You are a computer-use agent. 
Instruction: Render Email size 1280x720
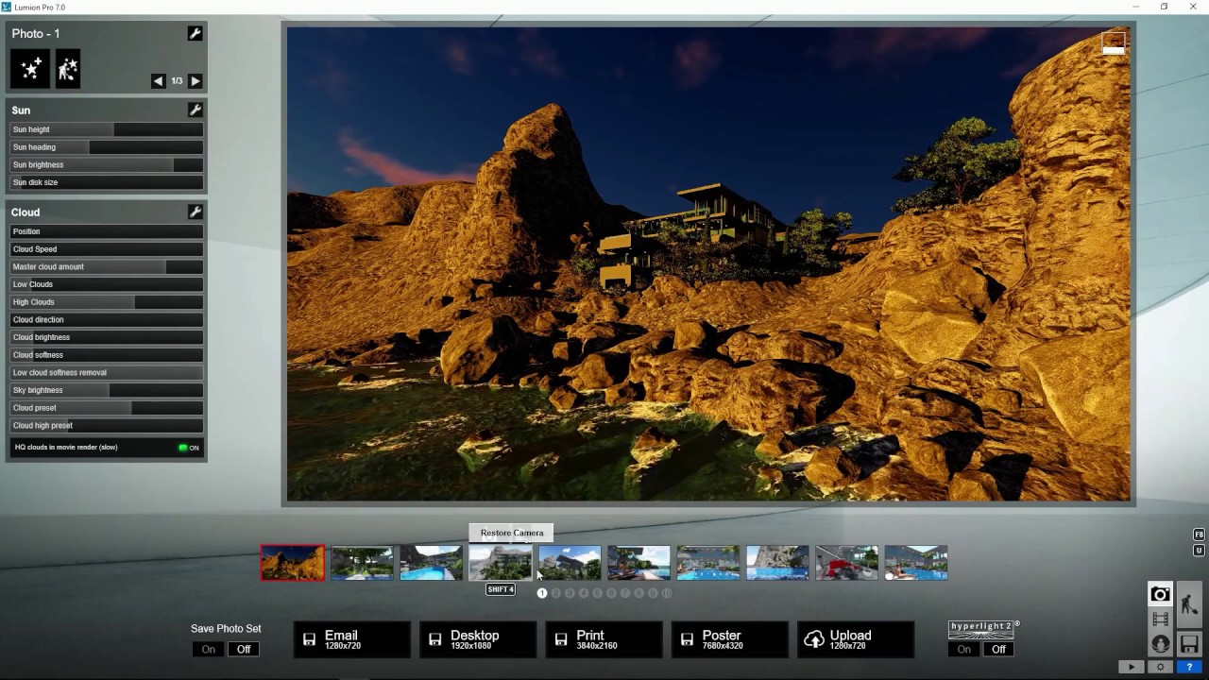tap(352, 639)
